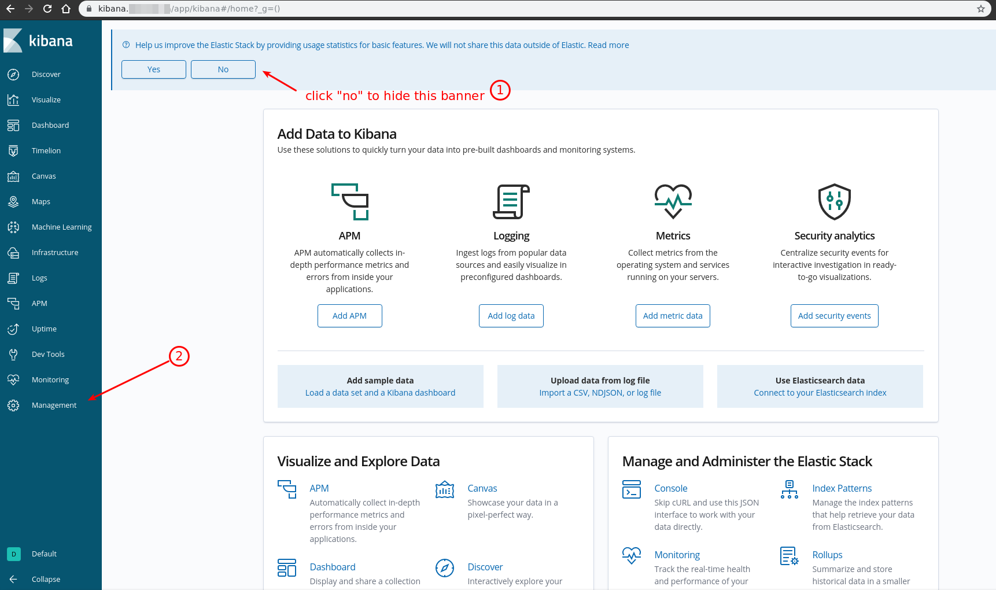Click browser home icon
This screenshot has width=996, height=590.
click(x=66, y=9)
